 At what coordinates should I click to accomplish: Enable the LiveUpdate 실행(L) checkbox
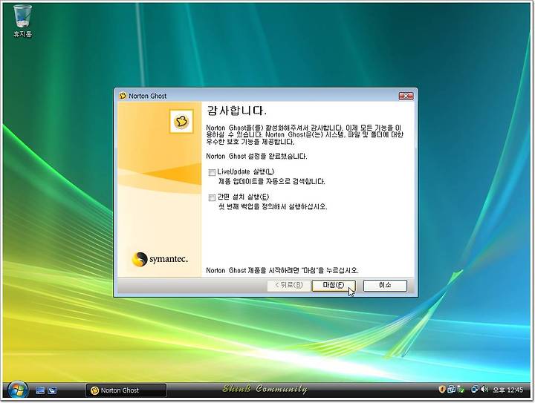pyautogui.click(x=212, y=172)
